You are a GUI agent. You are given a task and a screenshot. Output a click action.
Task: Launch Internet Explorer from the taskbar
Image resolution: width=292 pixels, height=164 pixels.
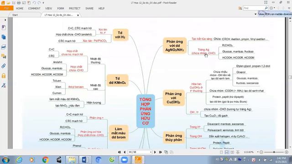tap(19, 160)
